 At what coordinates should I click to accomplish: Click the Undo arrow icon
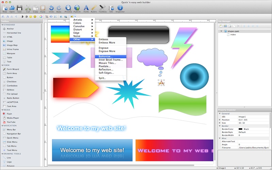pos(51,7)
